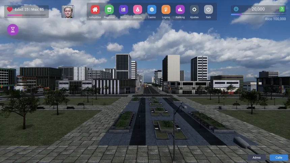This screenshot has width=290, height=163.
Task: Open the Bancos money bag icon
Action: click(x=138, y=9)
